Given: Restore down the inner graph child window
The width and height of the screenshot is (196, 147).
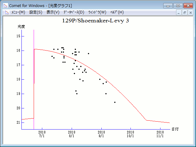Looking at the screenshot, I should 185,13.
